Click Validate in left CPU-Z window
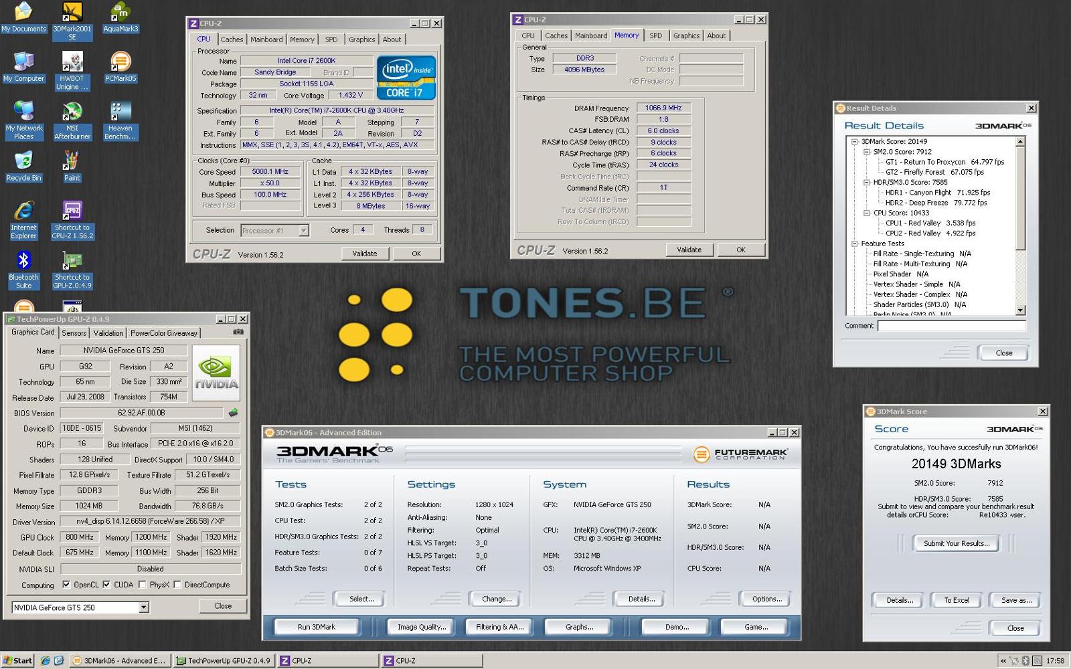Image resolution: width=1071 pixels, height=669 pixels. pyautogui.click(x=365, y=254)
